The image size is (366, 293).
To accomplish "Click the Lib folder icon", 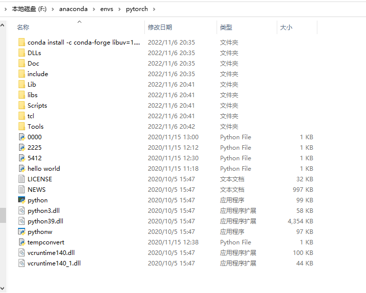I will (22, 84).
